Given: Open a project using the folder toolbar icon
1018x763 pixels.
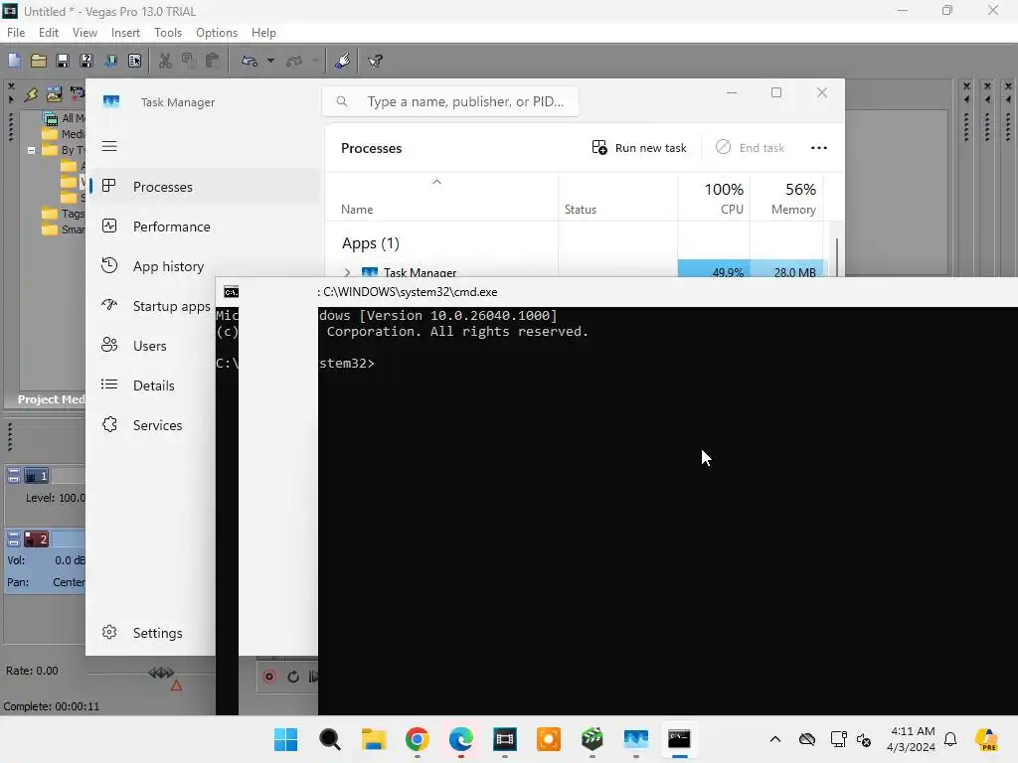Looking at the screenshot, I should (x=39, y=61).
